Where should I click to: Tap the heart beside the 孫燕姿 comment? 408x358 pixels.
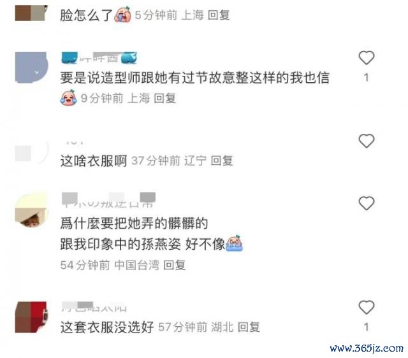pos(367,203)
